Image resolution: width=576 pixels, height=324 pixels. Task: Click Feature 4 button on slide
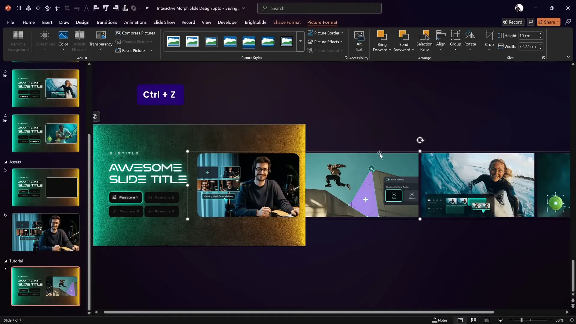[161, 211]
